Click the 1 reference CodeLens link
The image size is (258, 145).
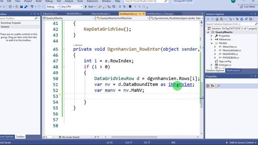[78, 45]
